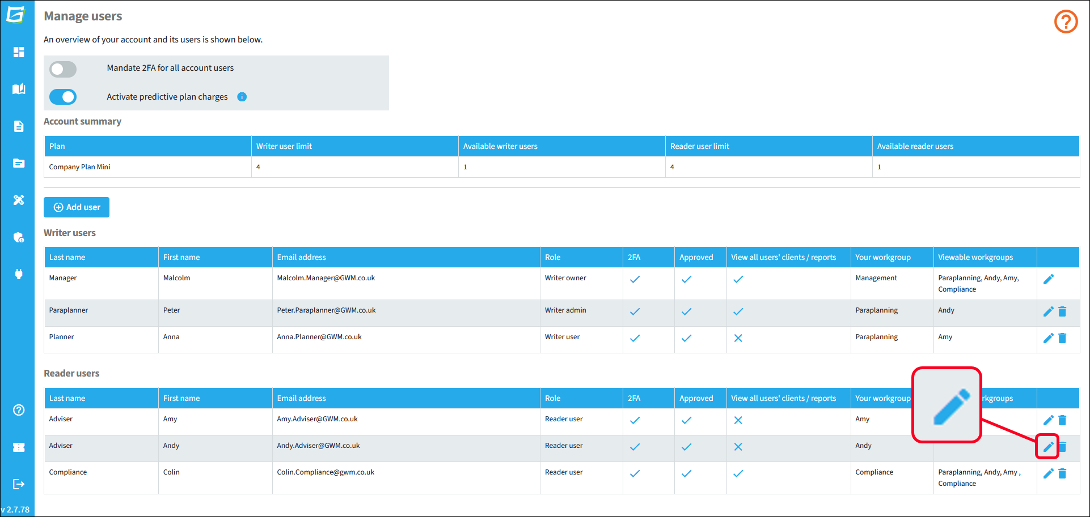Click Andy.Adviser@GWM.co.uk email cell
This screenshot has width=1090, height=517.
click(x=406, y=448)
